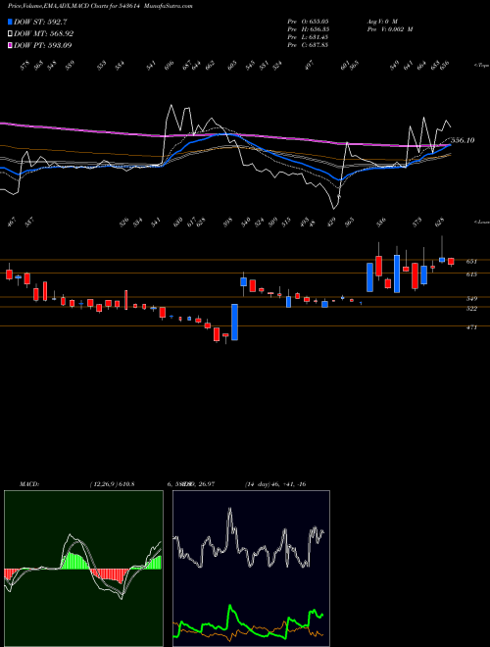Click the chart title mentioning MunafaSutra.com

(100, 6)
